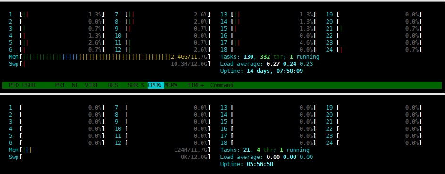
Task: Click the top CPU 7 meter showing 2.6%
Action: click(163, 15)
